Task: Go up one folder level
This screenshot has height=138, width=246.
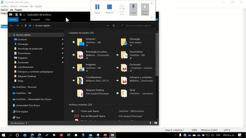Action: [x=26, y=26]
